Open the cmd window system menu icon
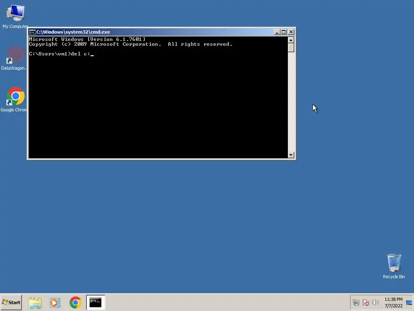The width and height of the screenshot is (414, 311). tap(32, 32)
